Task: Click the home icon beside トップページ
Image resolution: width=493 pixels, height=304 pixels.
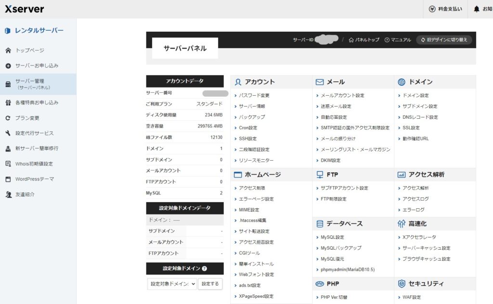Action: [x=8, y=50]
